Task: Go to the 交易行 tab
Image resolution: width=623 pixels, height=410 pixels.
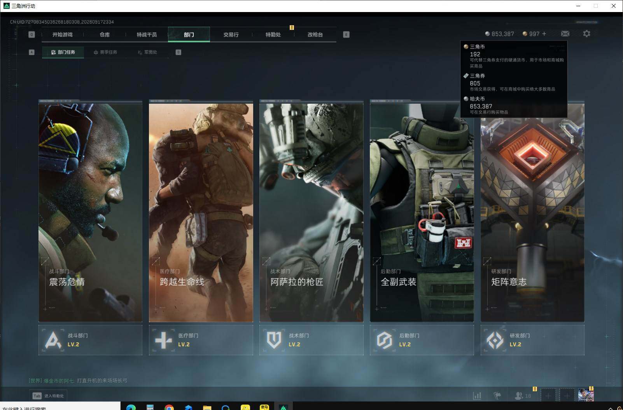Action: (231, 35)
